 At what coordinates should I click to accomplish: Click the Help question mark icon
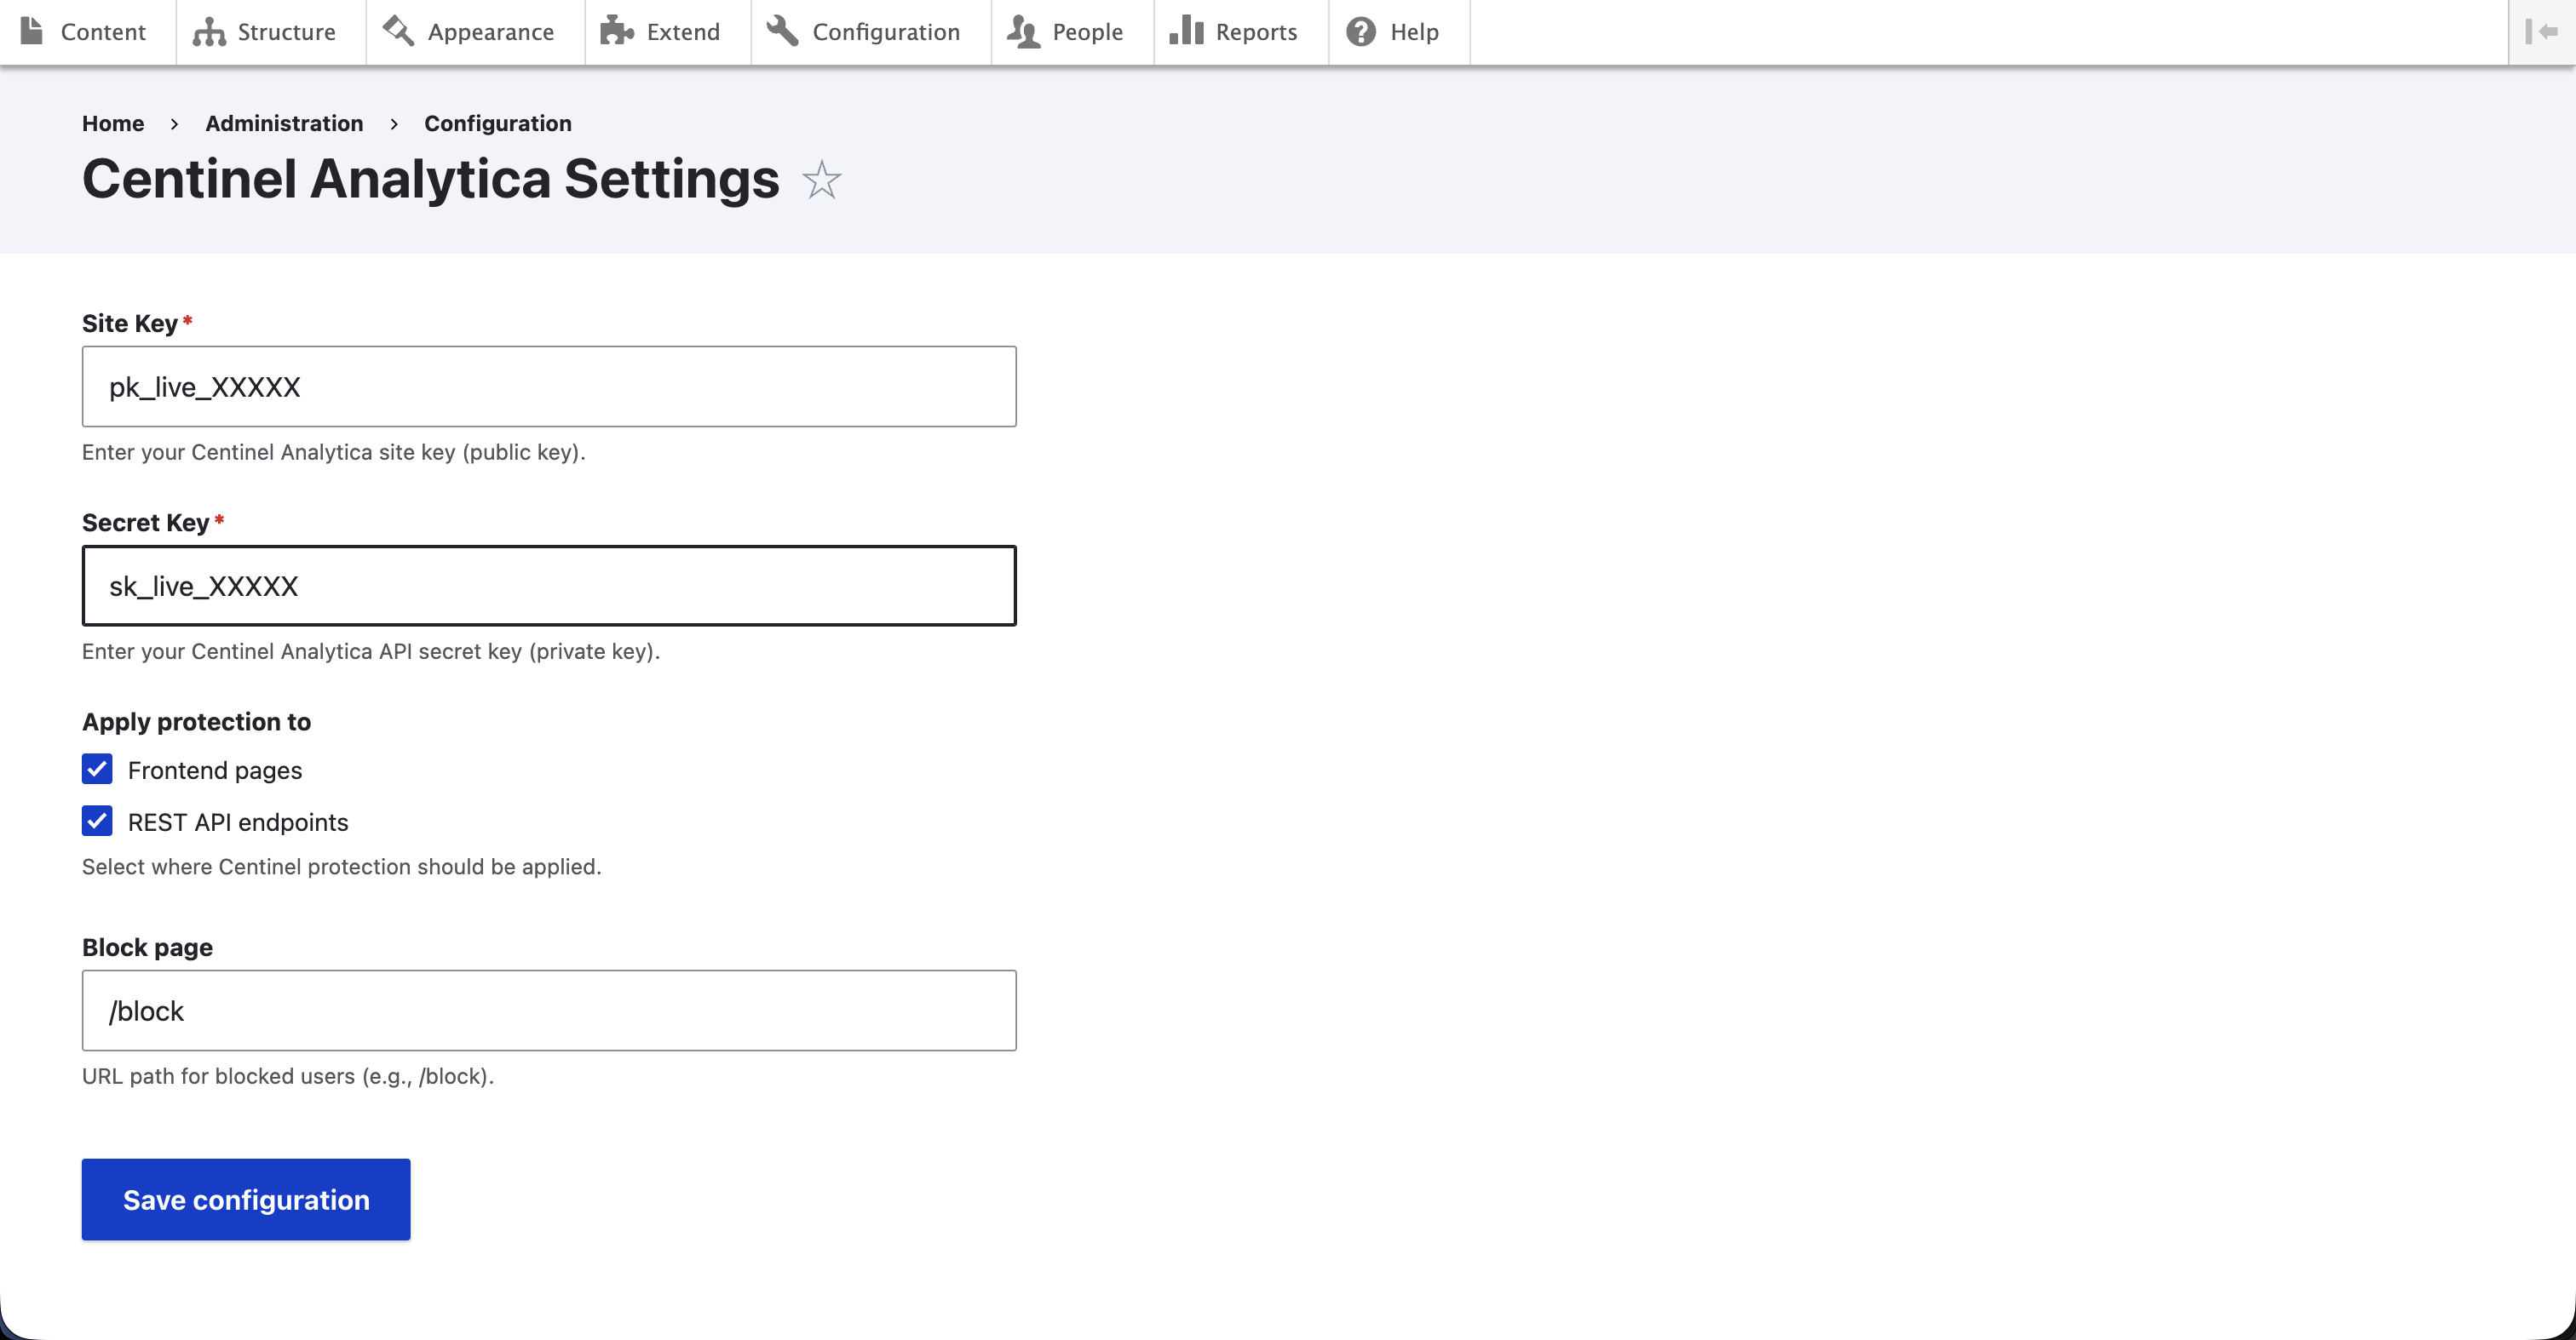coord(1360,32)
